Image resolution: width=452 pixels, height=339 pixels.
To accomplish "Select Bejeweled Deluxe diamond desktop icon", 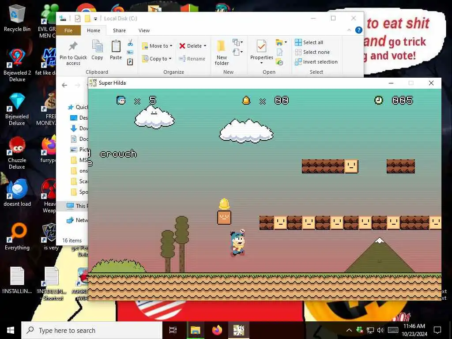I will point(17,109).
